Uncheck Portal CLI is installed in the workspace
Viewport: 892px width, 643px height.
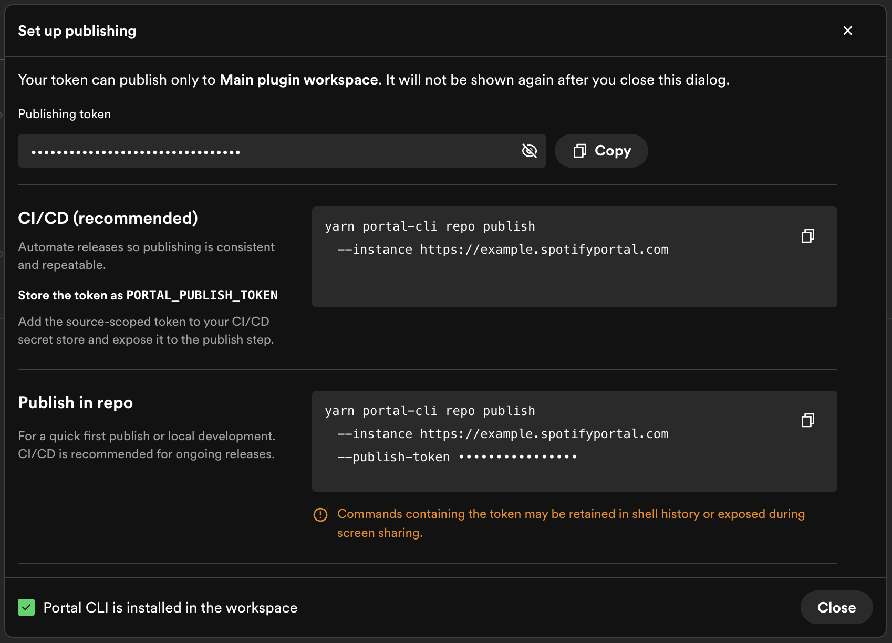26,607
